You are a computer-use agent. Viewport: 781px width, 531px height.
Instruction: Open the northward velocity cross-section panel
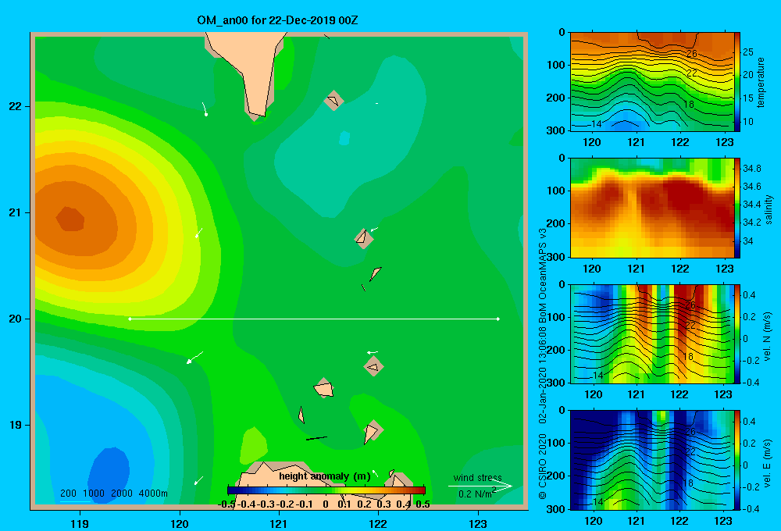pos(652,333)
